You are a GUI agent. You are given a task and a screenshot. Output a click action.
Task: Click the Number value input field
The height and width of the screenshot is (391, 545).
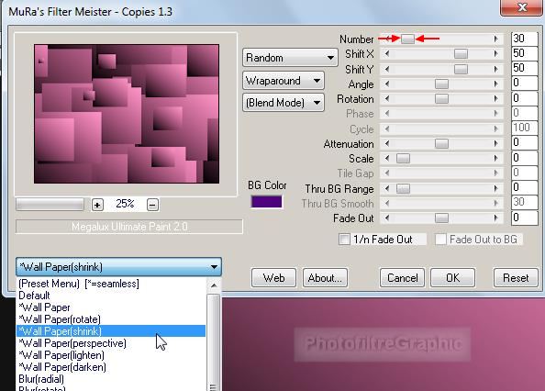pyautogui.click(x=525, y=39)
